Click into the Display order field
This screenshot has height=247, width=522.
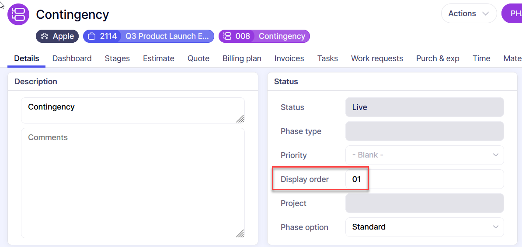[424, 179]
